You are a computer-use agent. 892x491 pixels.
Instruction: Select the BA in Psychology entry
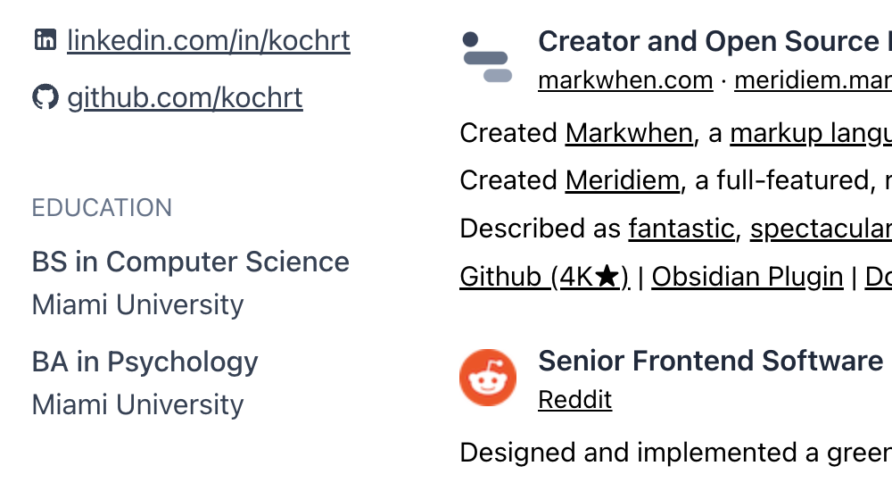[145, 362]
